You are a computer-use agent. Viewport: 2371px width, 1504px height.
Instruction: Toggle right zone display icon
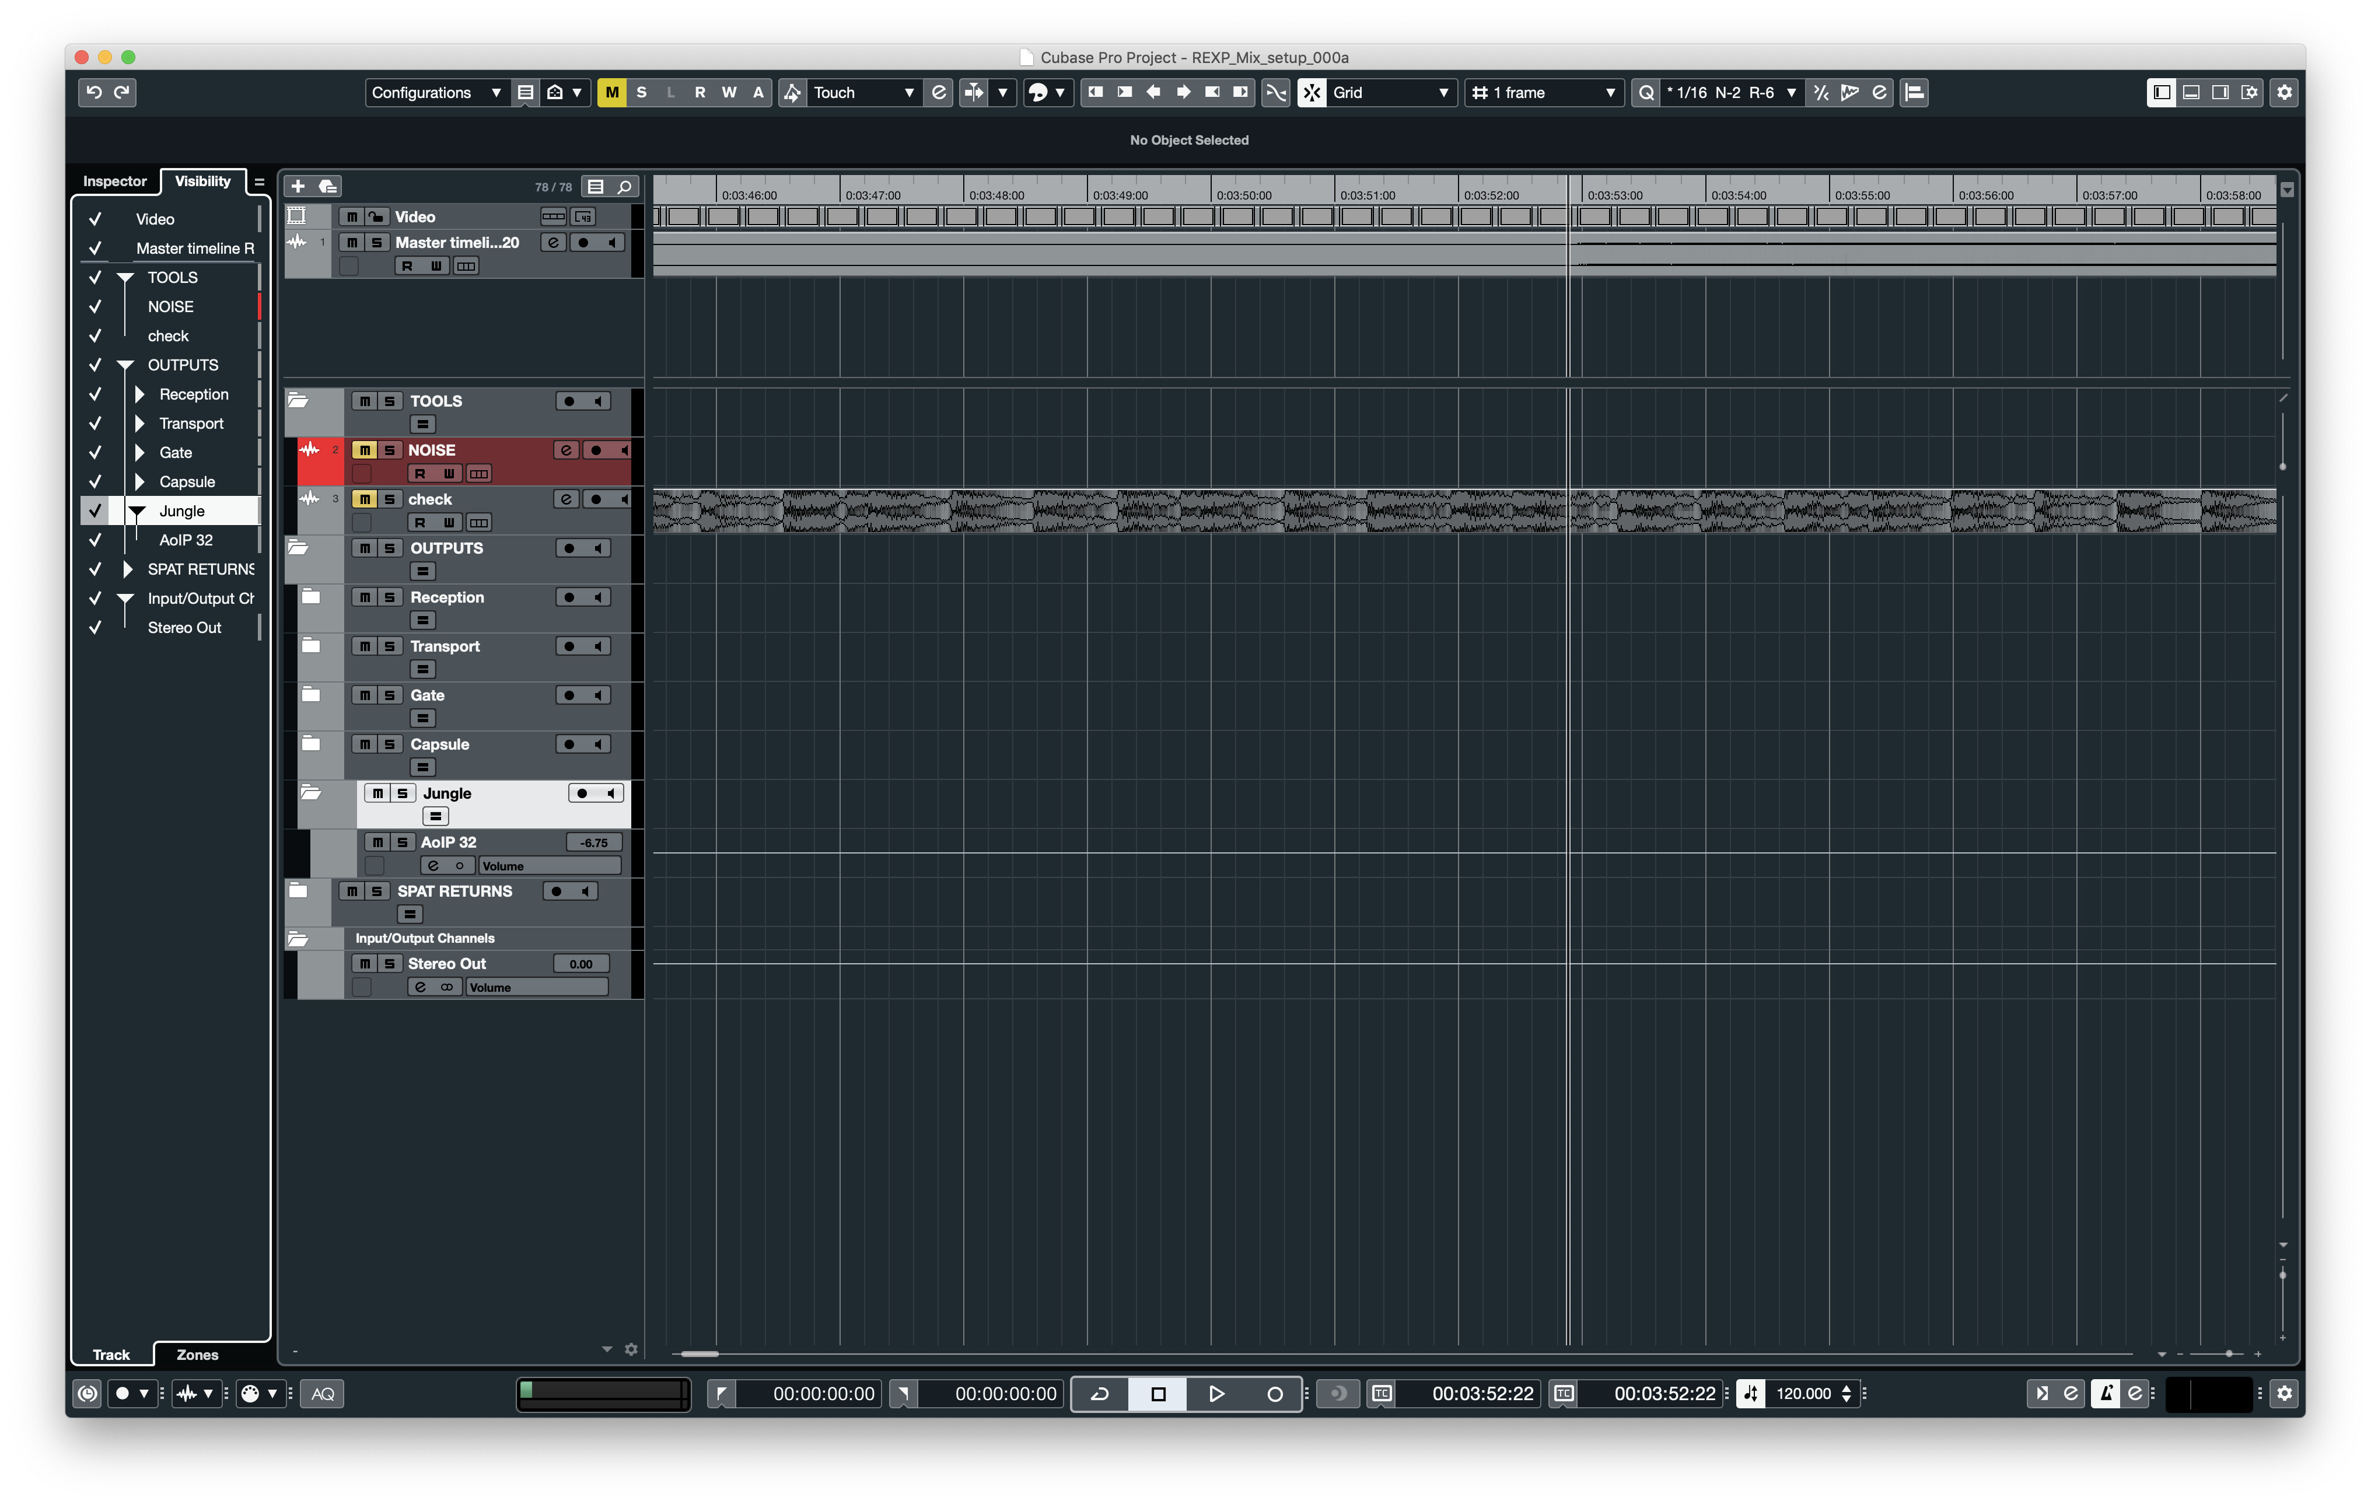click(2219, 93)
